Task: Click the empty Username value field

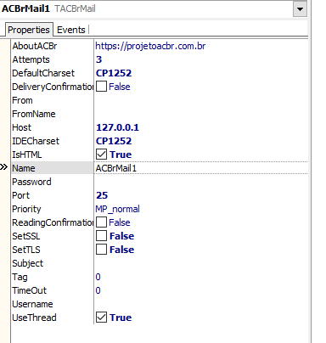Action: [201, 304]
